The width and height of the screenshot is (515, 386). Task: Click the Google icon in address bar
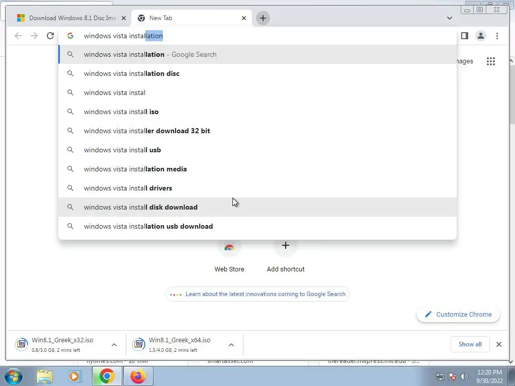coord(70,36)
